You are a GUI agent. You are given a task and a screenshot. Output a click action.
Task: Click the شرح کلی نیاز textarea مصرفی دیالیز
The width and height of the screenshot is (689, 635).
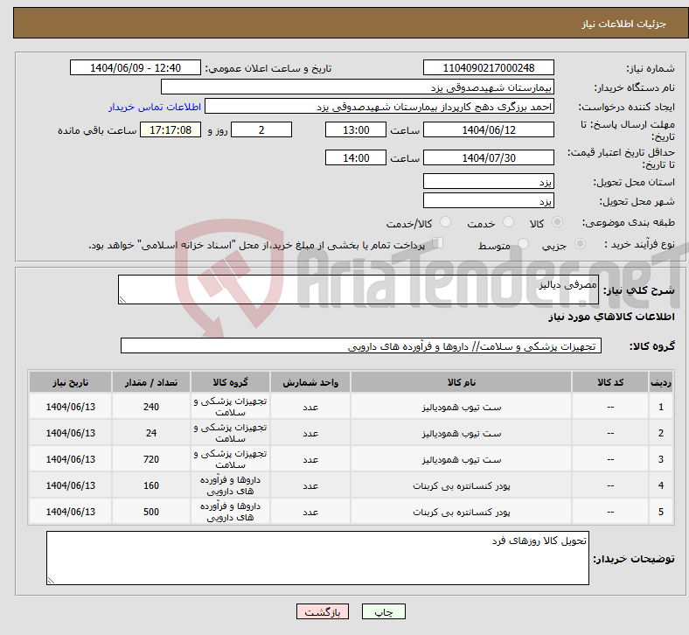358,290
